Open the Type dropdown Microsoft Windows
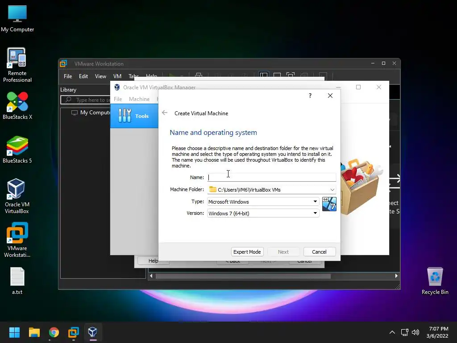Screen dimensions: 457x343 [x=263, y=201]
